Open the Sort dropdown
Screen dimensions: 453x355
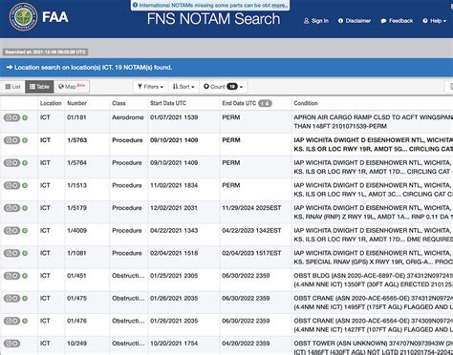(x=183, y=87)
